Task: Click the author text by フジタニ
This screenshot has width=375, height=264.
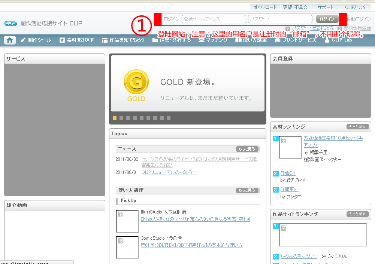Action: pyautogui.click(x=291, y=197)
